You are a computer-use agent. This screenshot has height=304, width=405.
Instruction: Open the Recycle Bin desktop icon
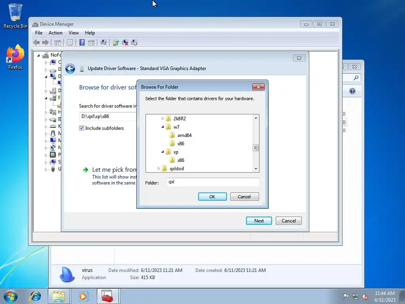(x=15, y=15)
